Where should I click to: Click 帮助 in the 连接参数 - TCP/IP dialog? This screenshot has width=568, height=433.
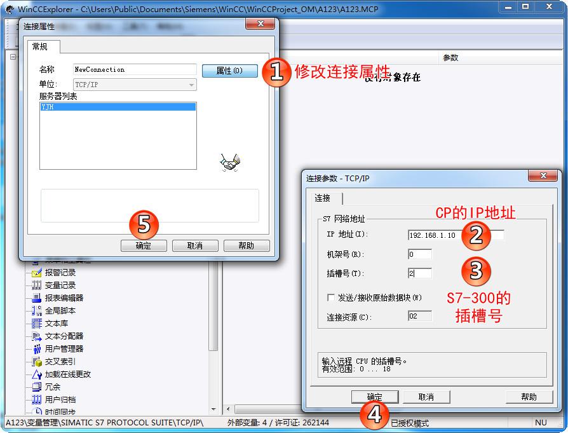(529, 397)
